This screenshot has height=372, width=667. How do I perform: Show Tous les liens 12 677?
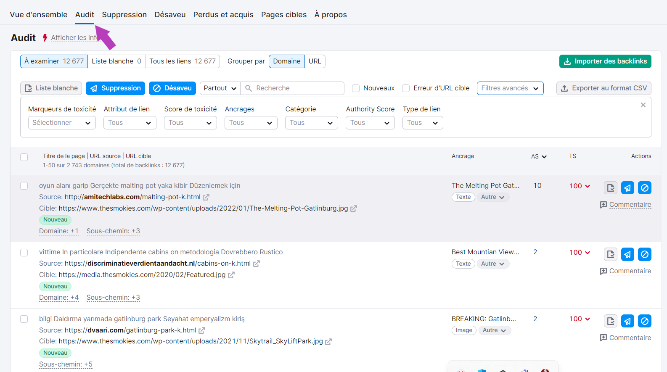[183, 61]
